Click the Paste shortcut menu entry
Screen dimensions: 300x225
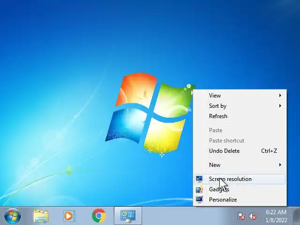[x=240, y=141]
